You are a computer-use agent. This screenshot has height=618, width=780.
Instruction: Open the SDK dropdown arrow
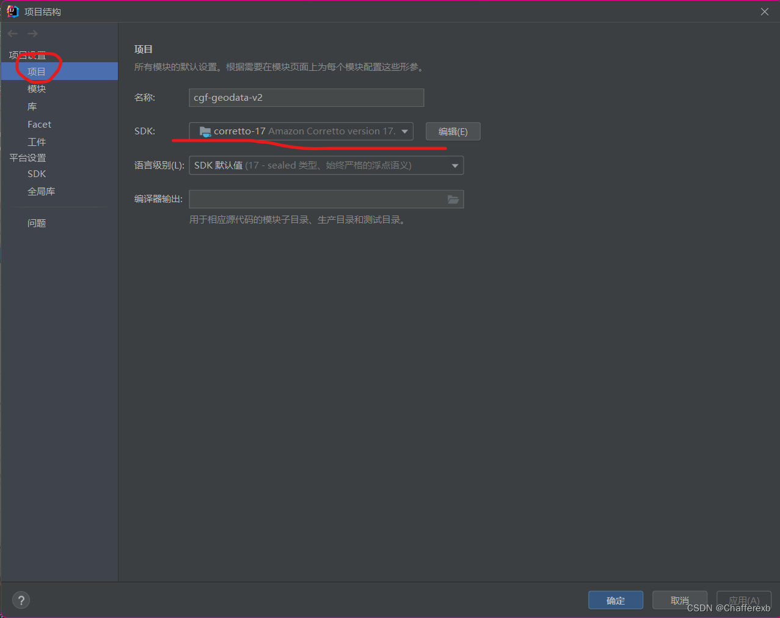[x=405, y=131]
